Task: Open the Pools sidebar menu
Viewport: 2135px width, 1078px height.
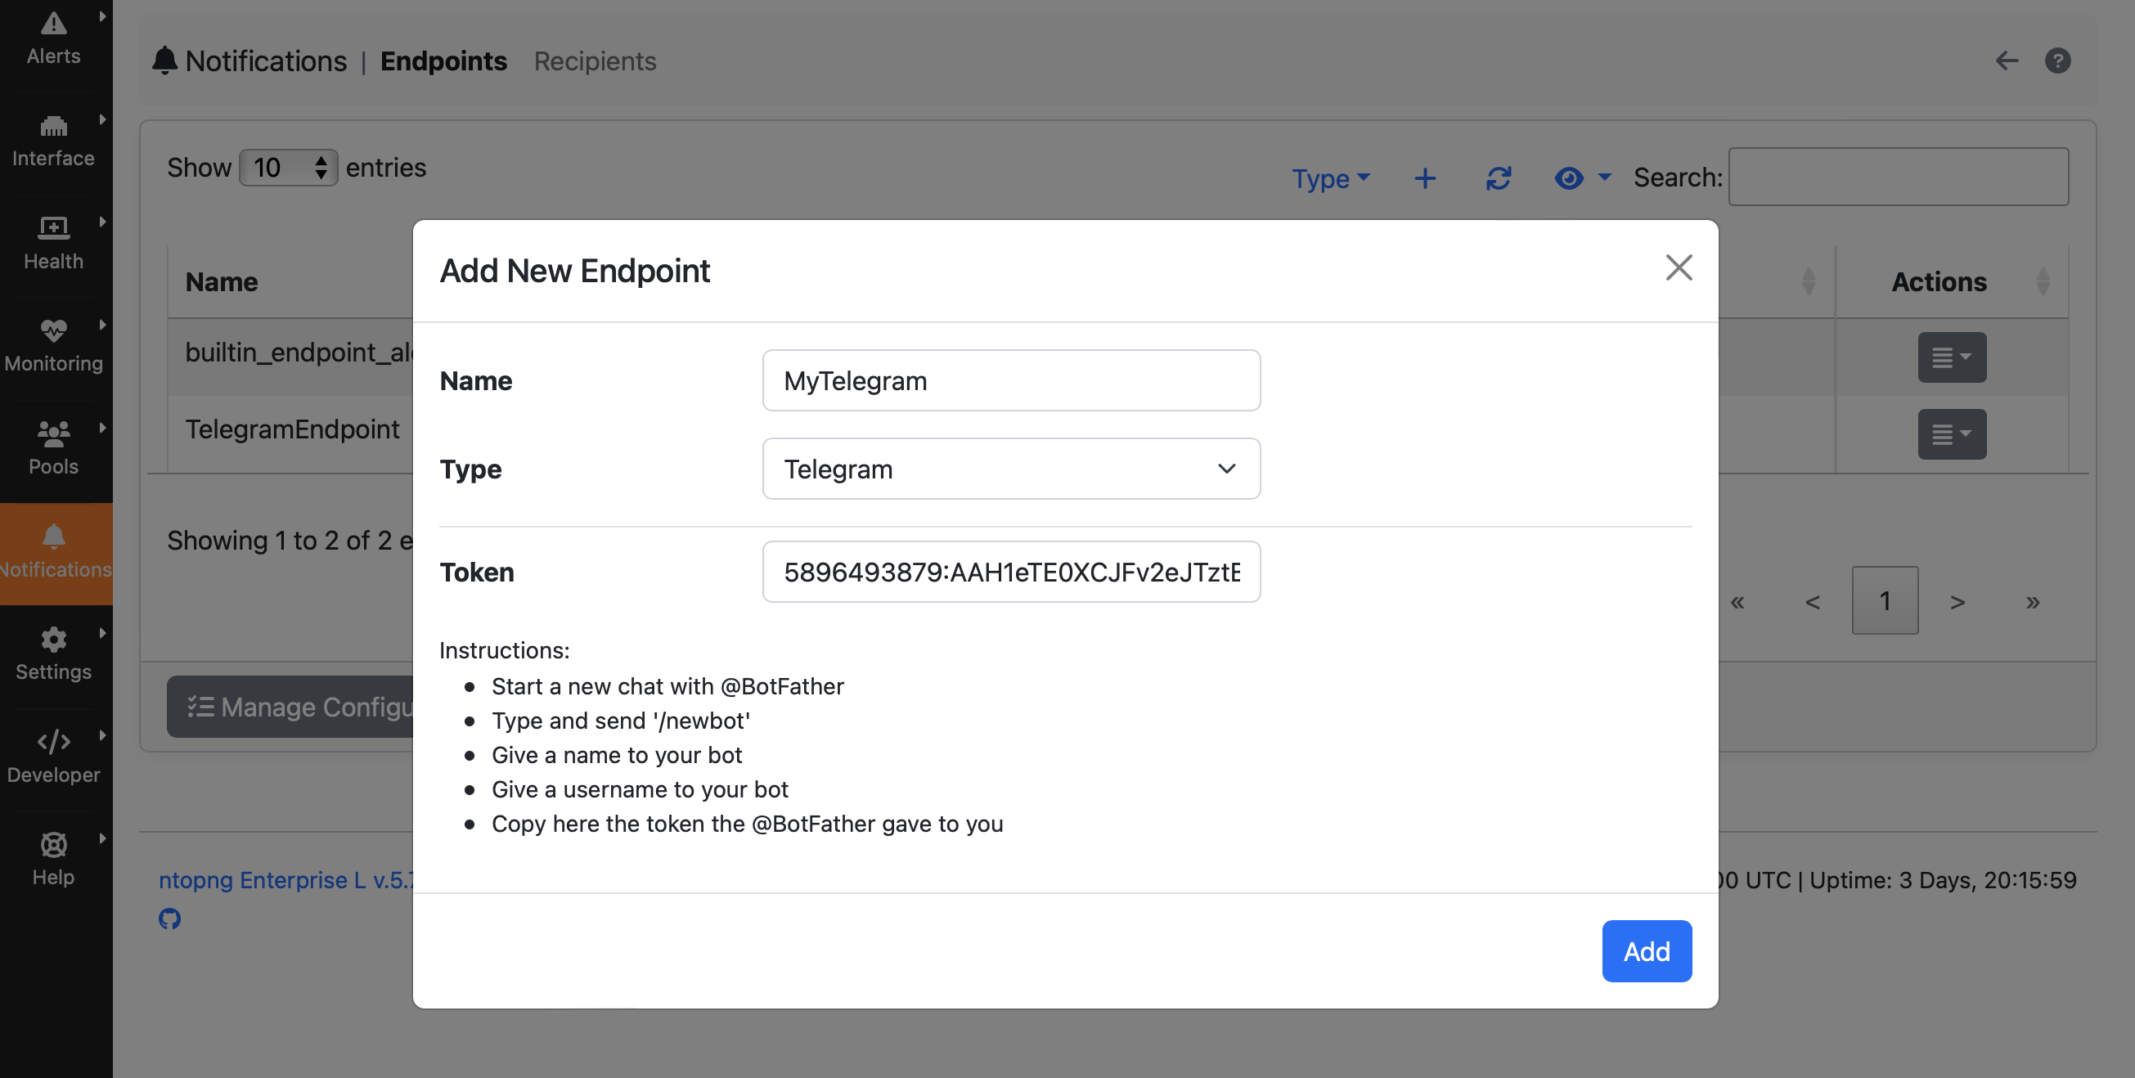Action: point(54,450)
